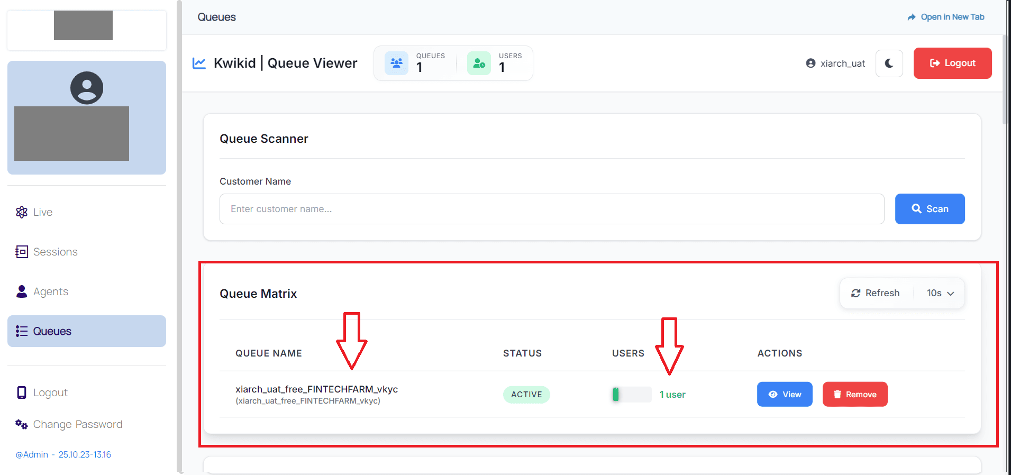1011x475 pixels.
Task: Click the Customer Name input field
Action: (551, 209)
